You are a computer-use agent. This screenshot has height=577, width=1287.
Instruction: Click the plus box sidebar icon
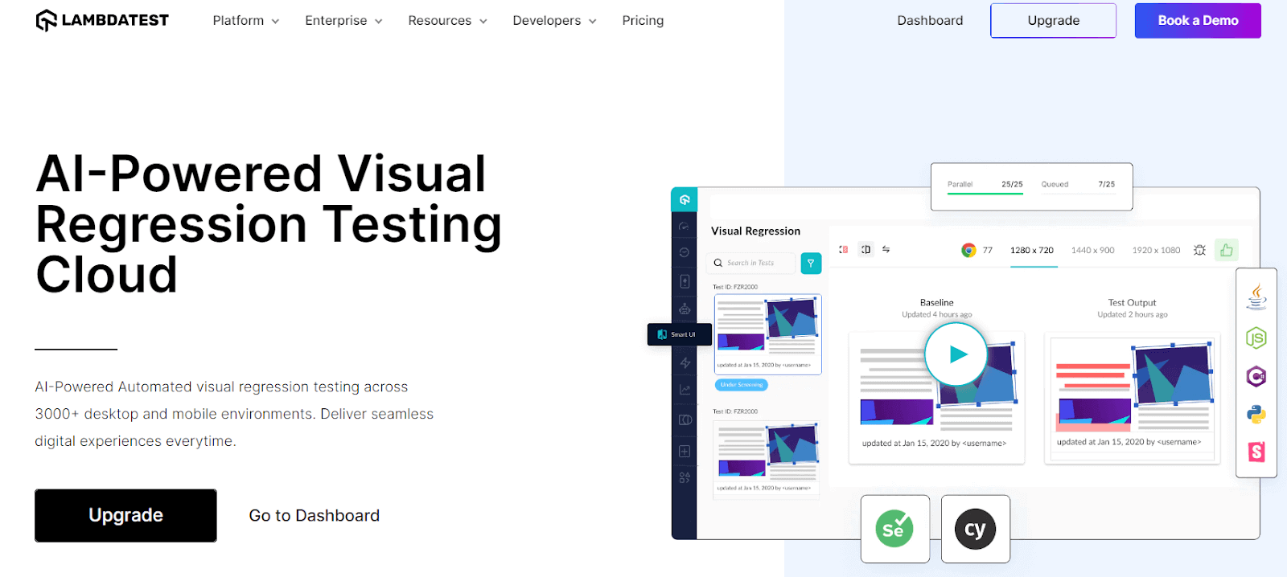tap(685, 452)
